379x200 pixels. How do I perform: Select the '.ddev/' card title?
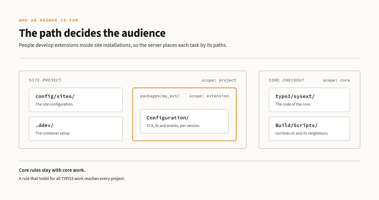[x=44, y=125]
